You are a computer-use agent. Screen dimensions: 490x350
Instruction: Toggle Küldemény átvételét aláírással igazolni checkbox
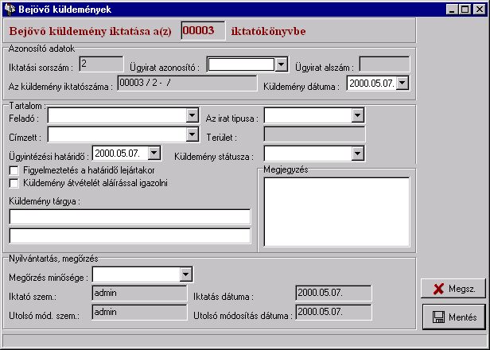(14, 183)
